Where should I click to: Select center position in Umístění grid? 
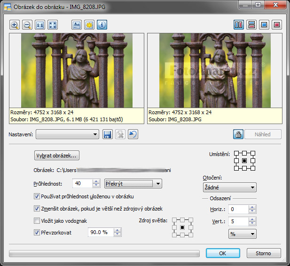[244, 161]
